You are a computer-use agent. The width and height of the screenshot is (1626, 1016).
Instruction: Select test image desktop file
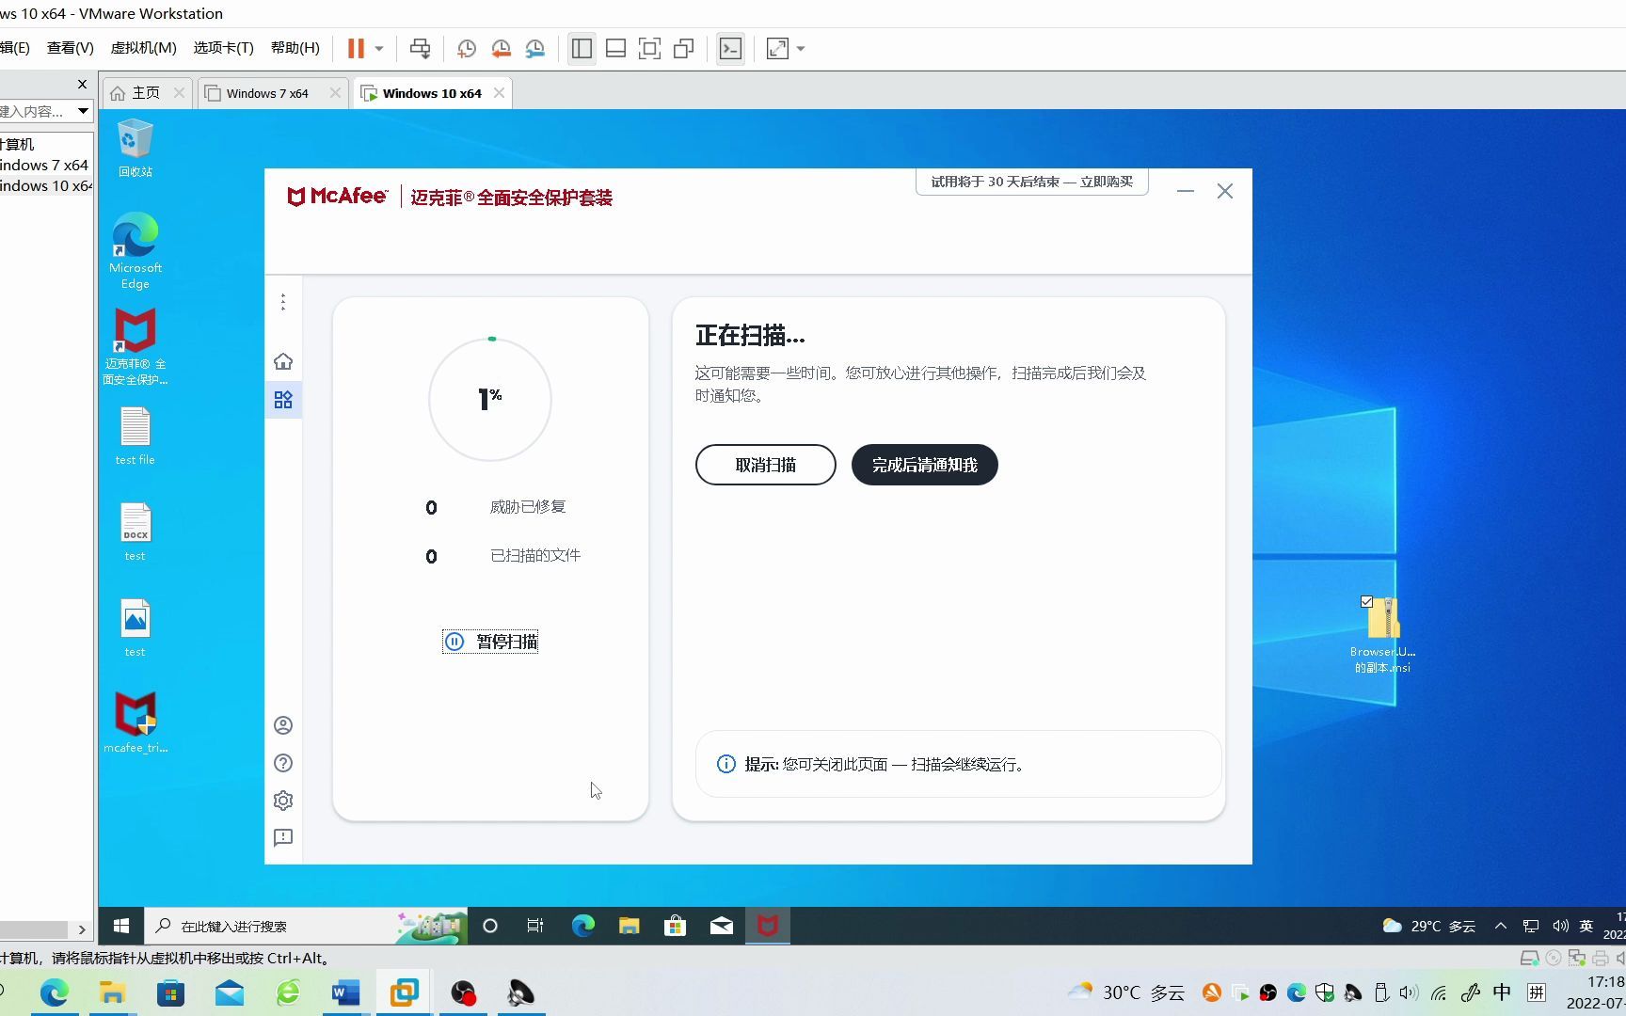tap(135, 627)
